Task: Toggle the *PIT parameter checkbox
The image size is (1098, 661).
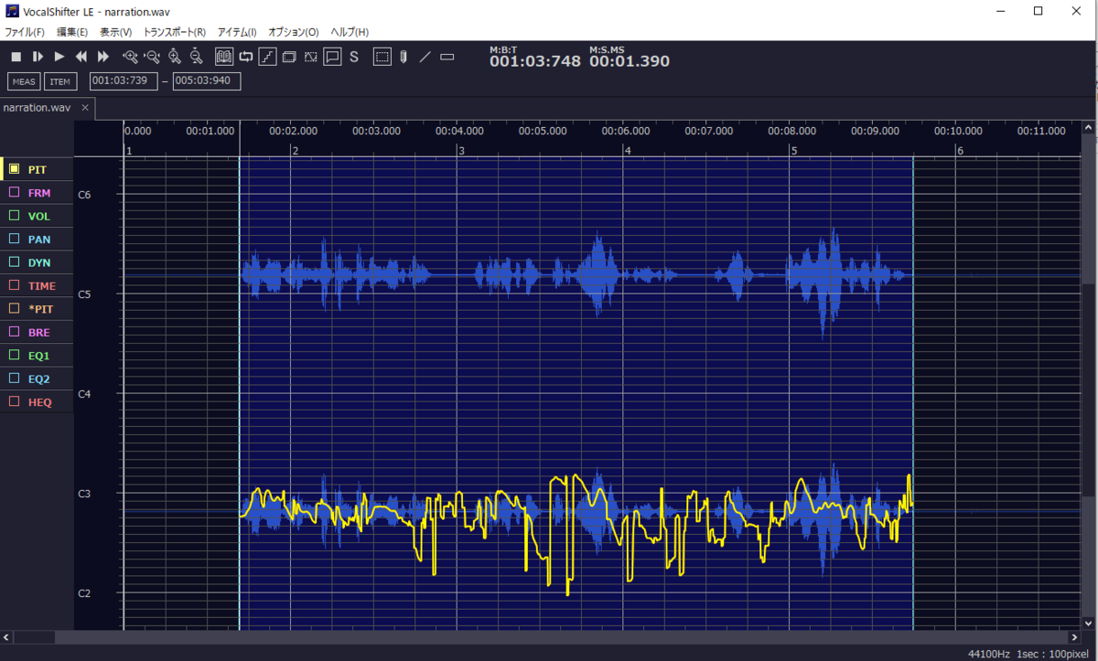Action: [14, 309]
